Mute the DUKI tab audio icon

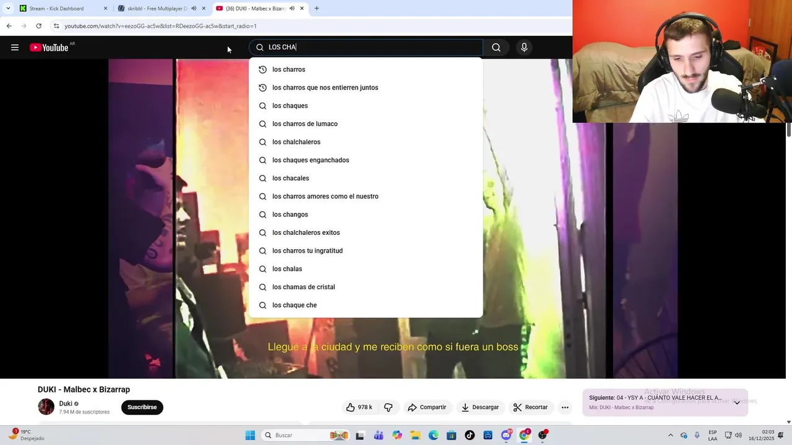pos(292,9)
